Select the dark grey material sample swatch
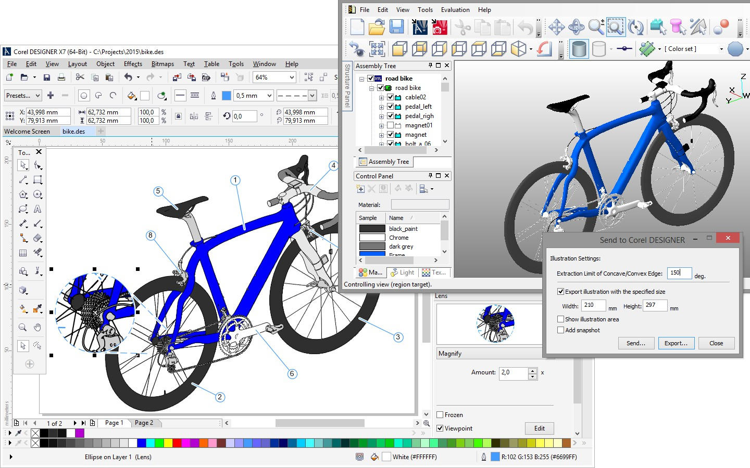750x468 pixels. point(372,246)
